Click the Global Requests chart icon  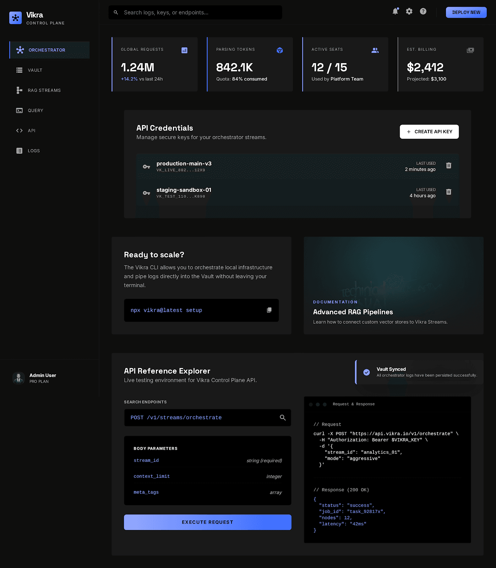(184, 50)
